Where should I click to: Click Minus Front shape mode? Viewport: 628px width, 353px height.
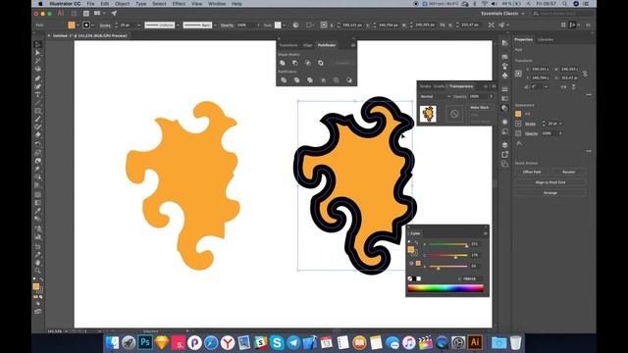click(295, 63)
